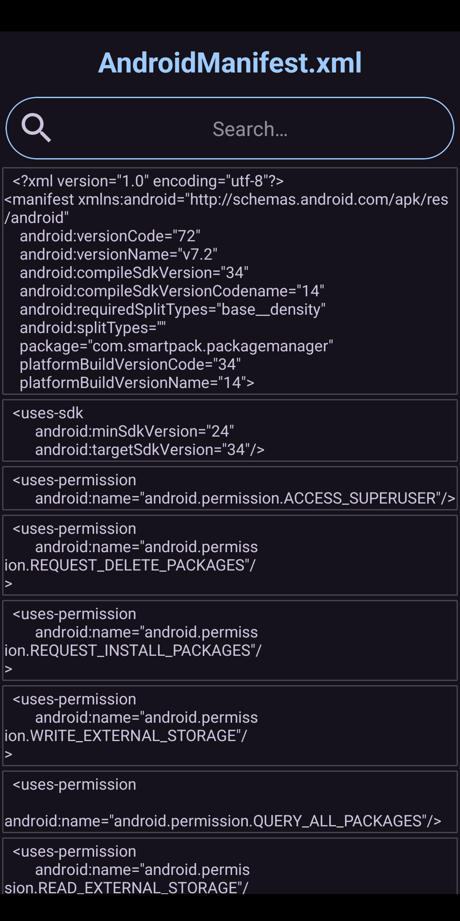Viewport: 460px width, 921px height.
Task: Choose the WRITE_EXTERNAL_STORAGE permission entry
Action: 230,726
